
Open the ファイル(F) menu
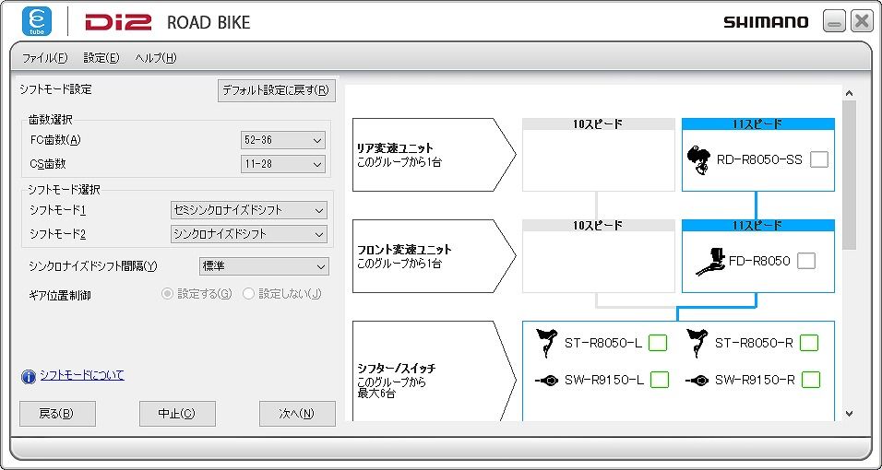(44, 58)
